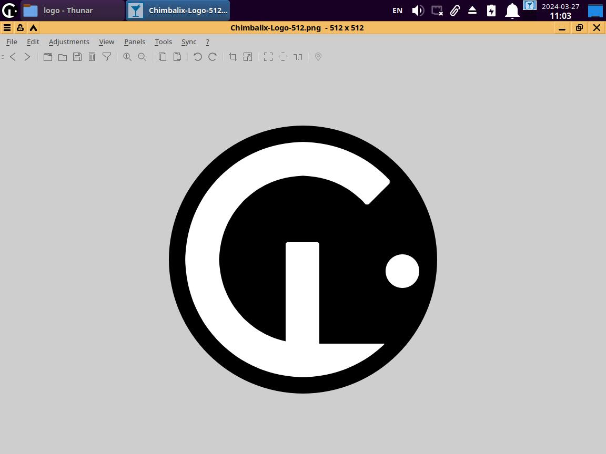Click the blue show desktop icon
Screen dimensions: 606x454
pyautogui.click(x=595, y=11)
